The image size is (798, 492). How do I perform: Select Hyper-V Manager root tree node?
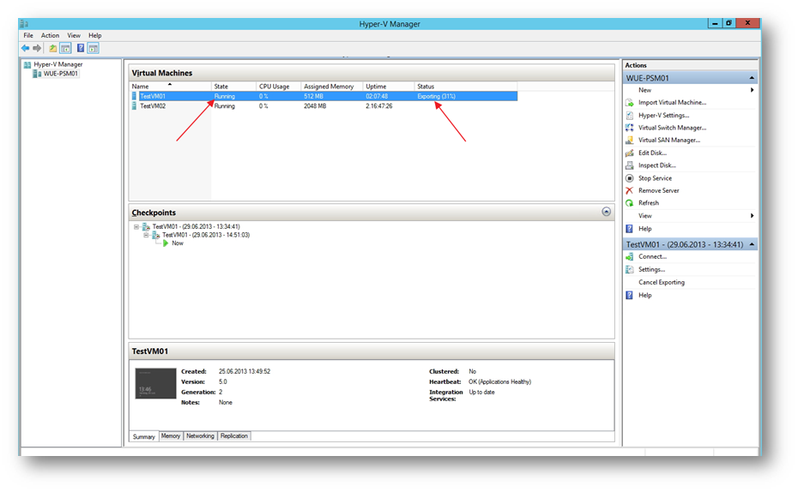(58, 64)
